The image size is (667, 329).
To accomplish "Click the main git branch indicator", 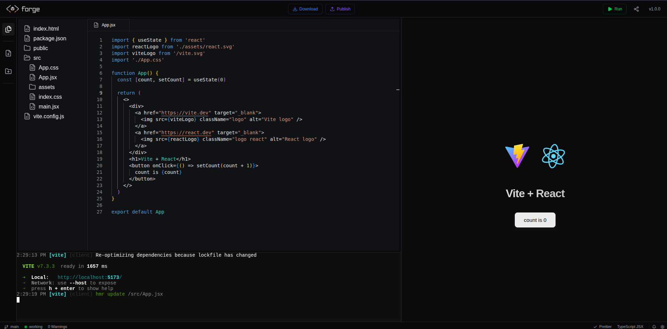I will pos(11,327).
